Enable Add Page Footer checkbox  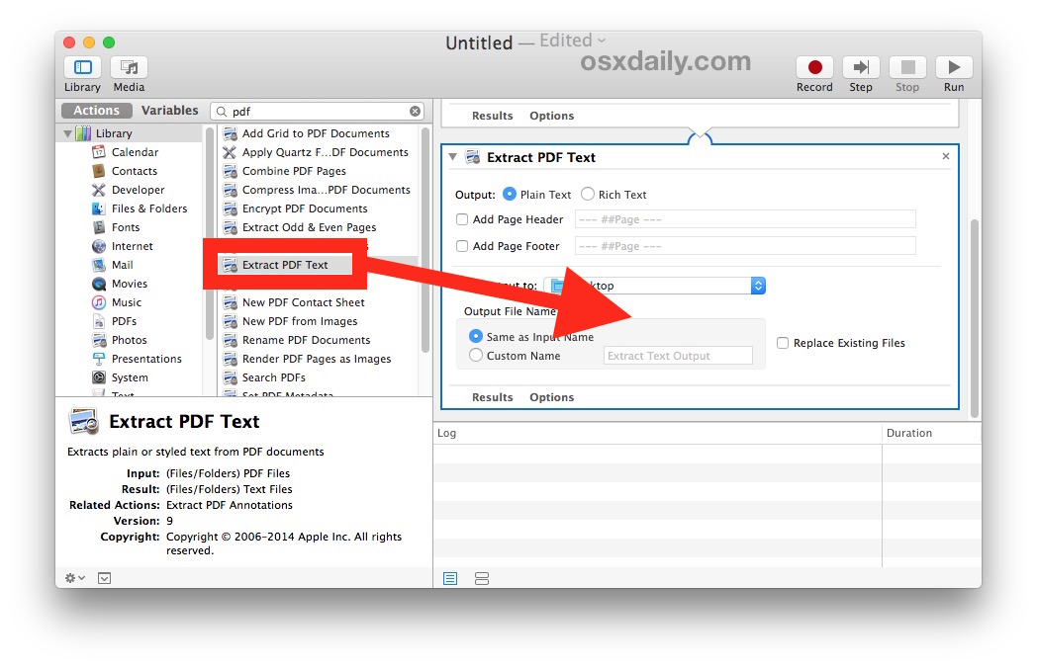pos(462,246)
